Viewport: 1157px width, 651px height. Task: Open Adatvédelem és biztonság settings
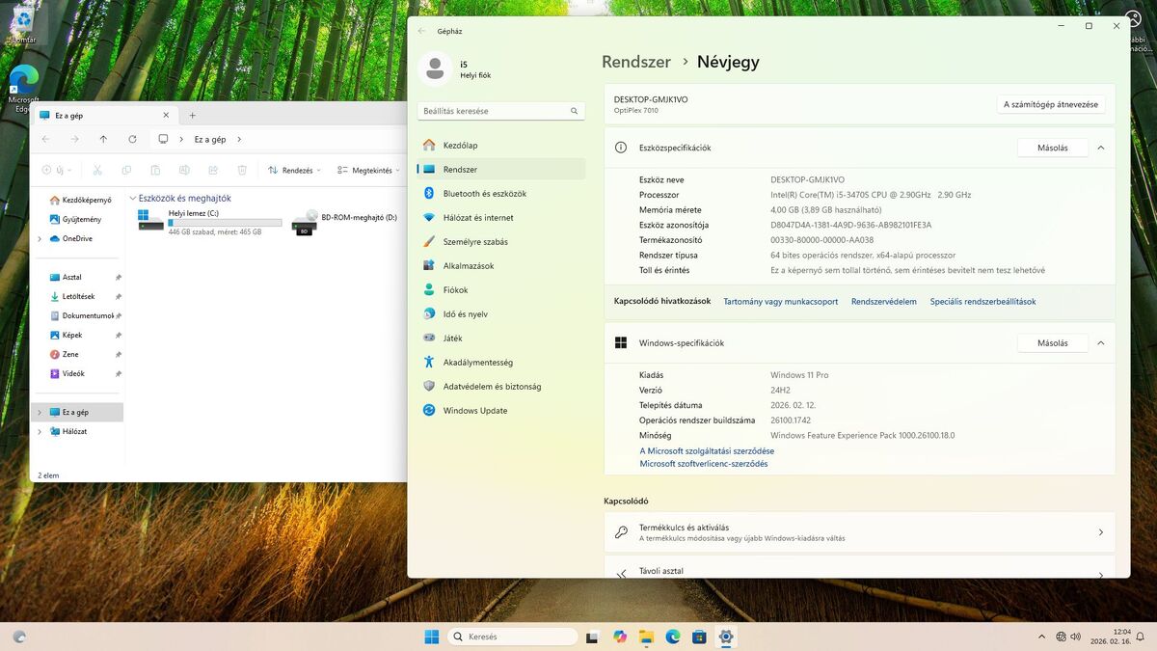coord(500,386)
